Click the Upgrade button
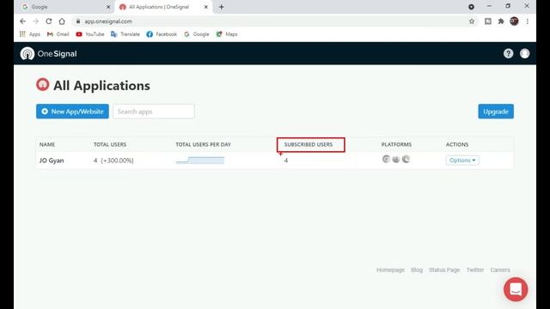This screenshot has width=550, height=309. pos(496,112)
